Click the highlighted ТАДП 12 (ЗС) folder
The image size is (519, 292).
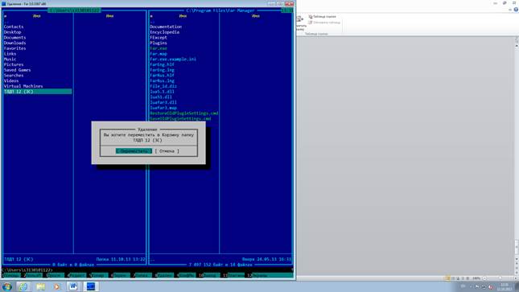pos(38,92)
